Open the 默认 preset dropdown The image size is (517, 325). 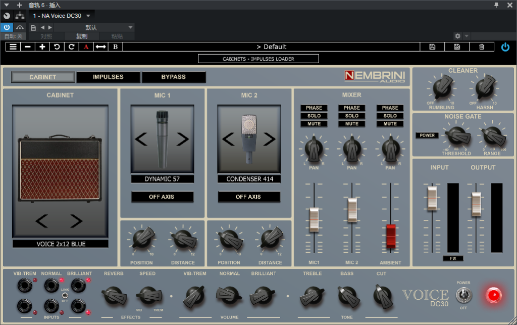click(x=93, y=27)
